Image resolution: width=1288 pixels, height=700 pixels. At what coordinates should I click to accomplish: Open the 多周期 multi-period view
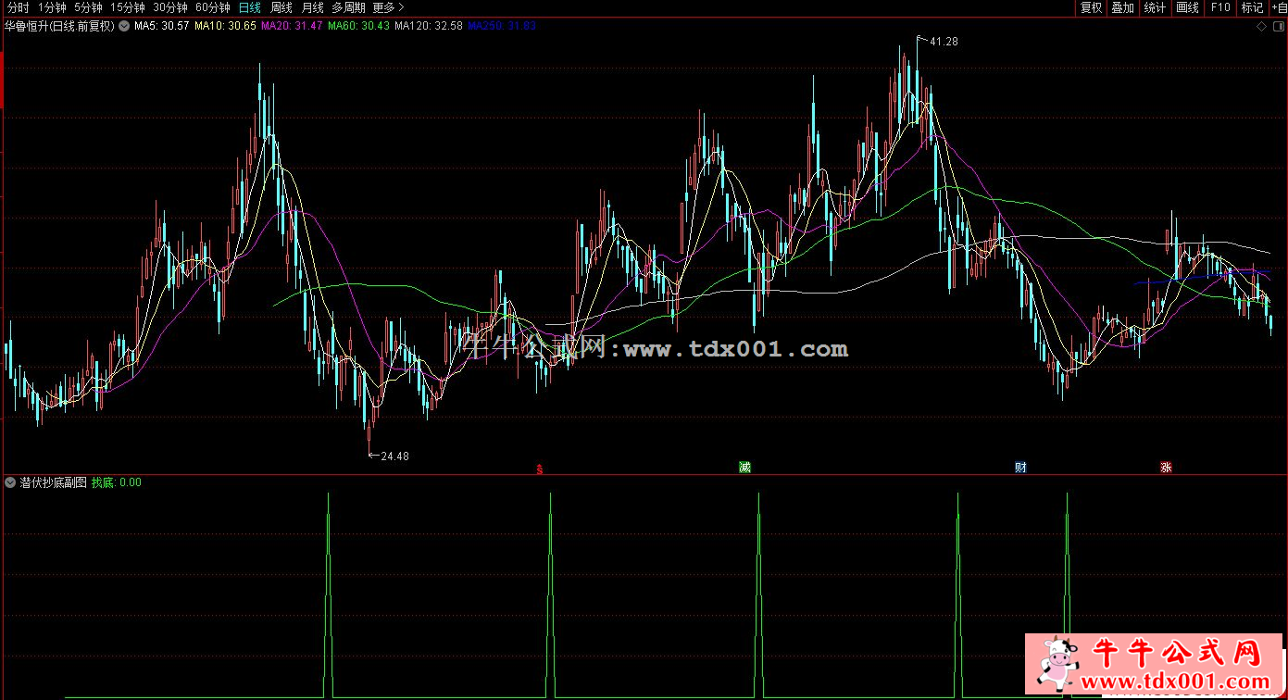[350, 7]
